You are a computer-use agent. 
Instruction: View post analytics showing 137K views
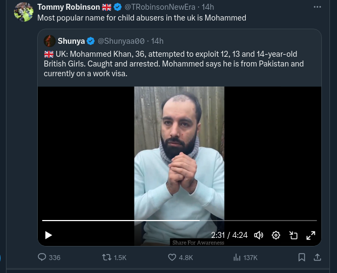click(237, 258)
